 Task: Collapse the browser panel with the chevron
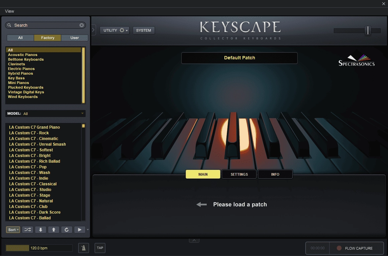click(x=93, y=30)
